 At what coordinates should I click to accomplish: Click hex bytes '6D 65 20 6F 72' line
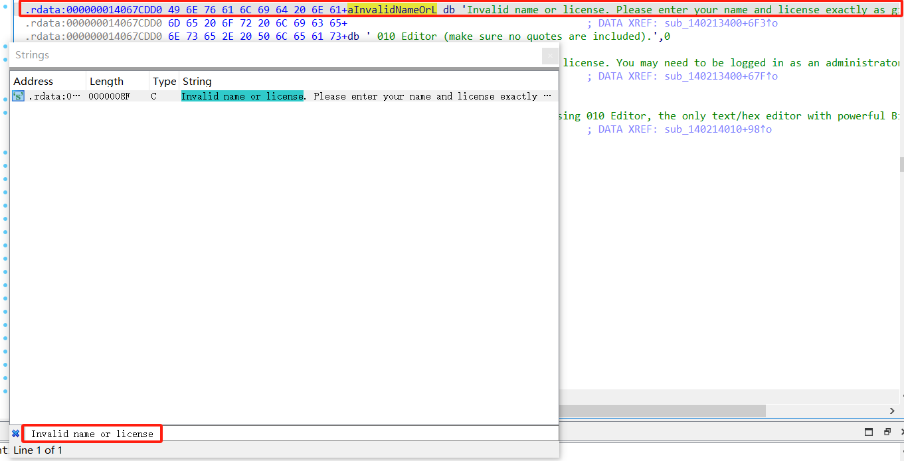[257, 23]
